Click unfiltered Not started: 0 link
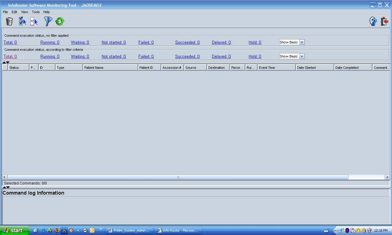Viewport: 392px width, 235px height. pyautogui.click(x=114, y=42)
